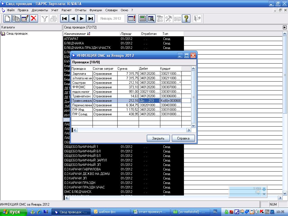Click the duplicate record toolbar icon
288x216 pixels.
(x=16, y=19)
